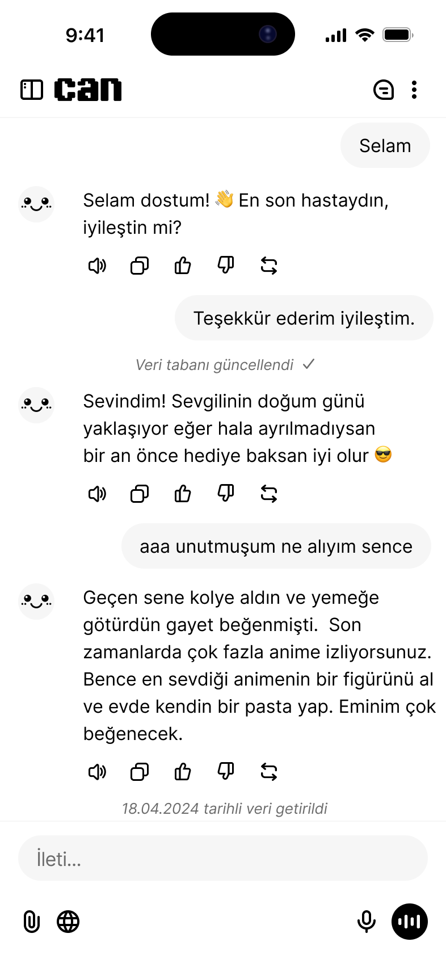
Task: Dislike the 'Selam dostum' reply
Action: click(226, 265)
